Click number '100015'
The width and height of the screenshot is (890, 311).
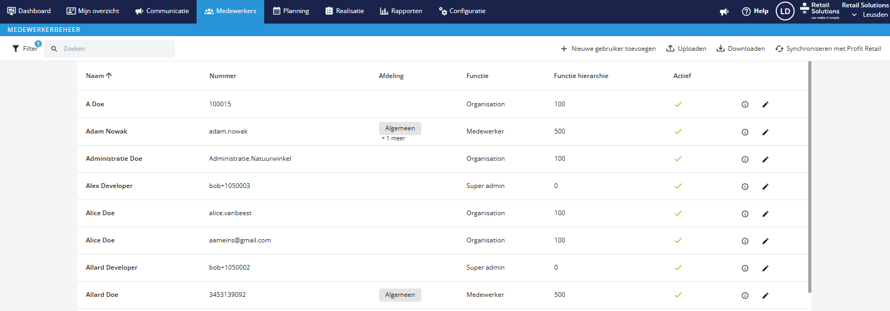[220, 104]
